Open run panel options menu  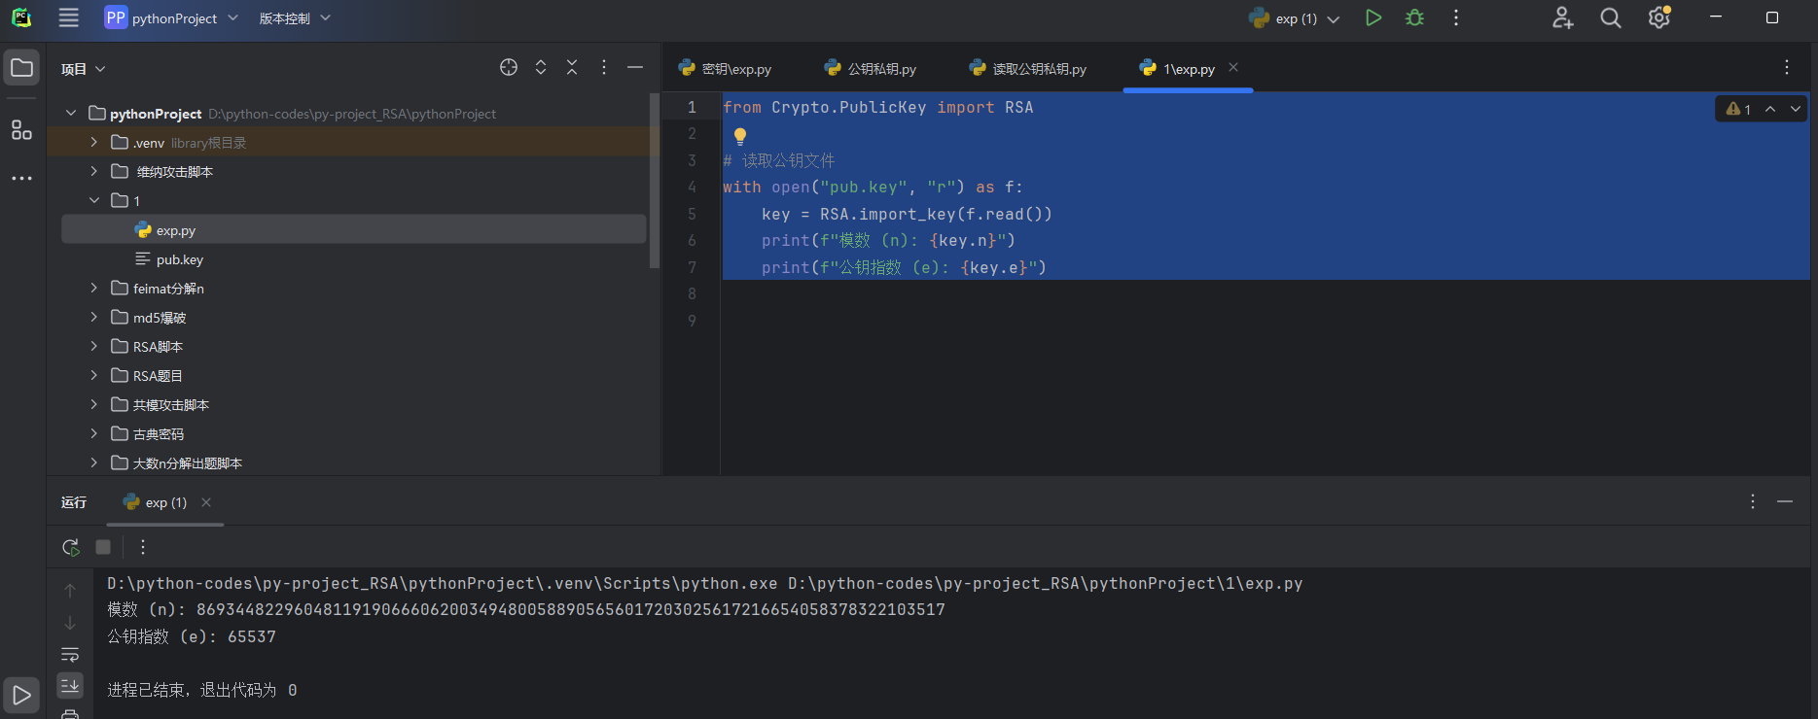pyautogui.click(x=1753, y=501)
